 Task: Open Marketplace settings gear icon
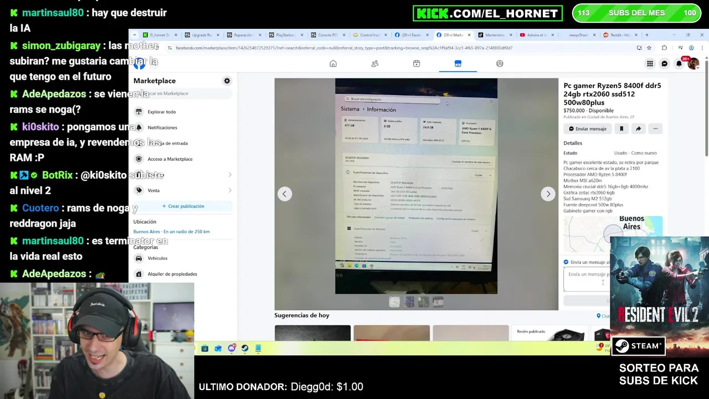click(x=227, y=81)
